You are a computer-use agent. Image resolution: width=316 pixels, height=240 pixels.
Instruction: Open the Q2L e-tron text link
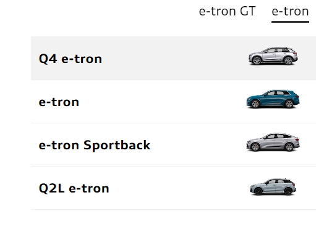[74, 189]
